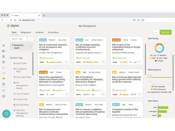The width and height of the screenshot is (175, 131).
Task: Open the Risk of uninformed decisions card title
Action: click(x=53, y=47)
